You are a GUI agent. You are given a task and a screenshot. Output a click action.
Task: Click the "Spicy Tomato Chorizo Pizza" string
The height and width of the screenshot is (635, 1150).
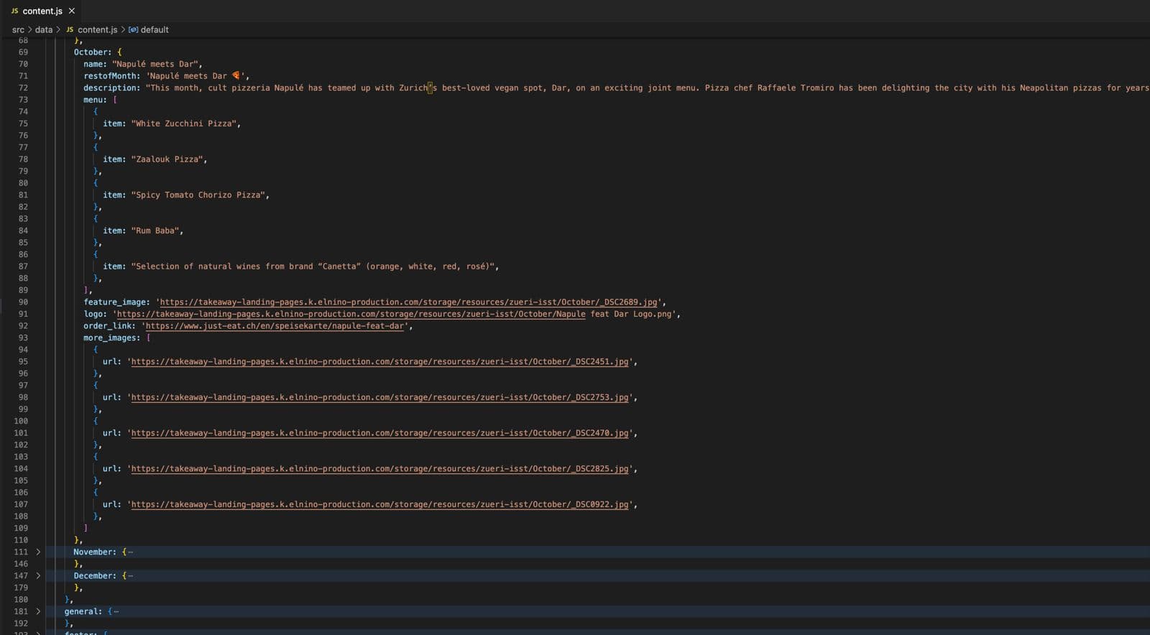[x=198, y=195]
